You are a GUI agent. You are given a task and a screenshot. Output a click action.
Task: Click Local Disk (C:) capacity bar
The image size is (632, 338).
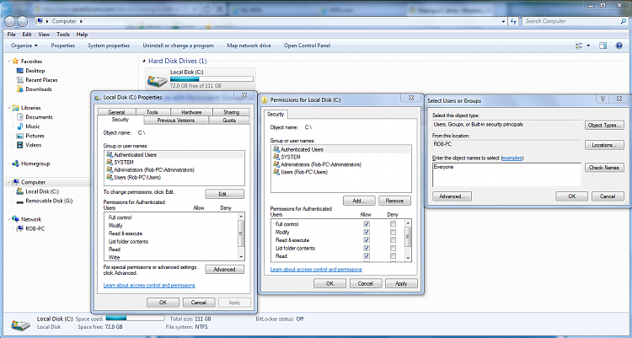(x=212, y=79)
